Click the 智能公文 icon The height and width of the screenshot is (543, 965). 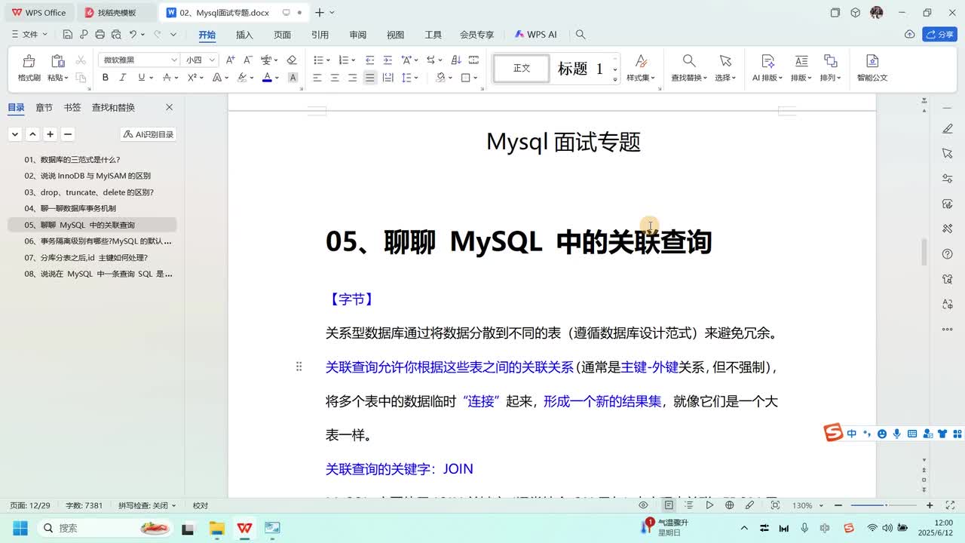tap(872, 61)
